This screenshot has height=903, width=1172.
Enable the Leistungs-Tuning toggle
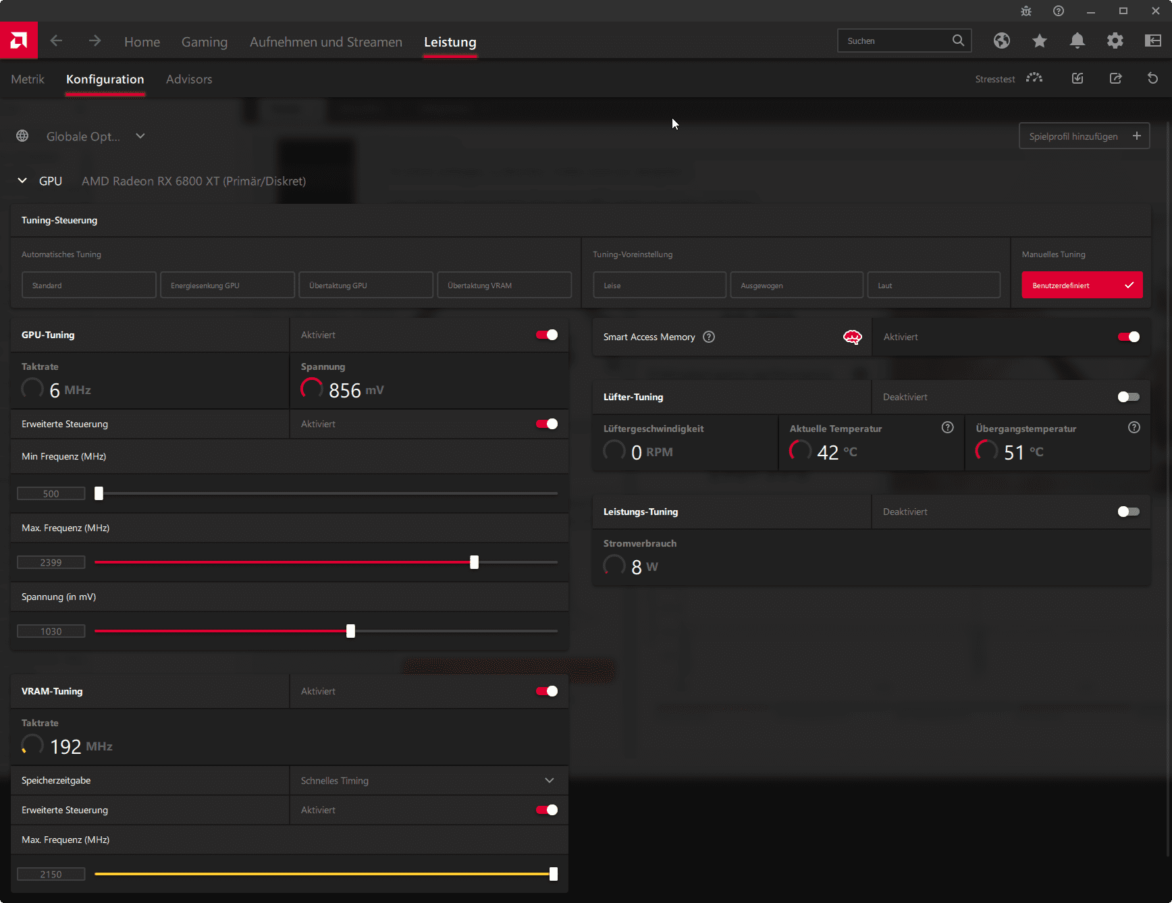coord(1129,512)
